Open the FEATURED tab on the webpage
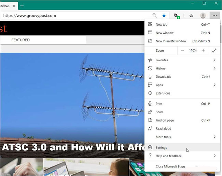 pos(20,40)
